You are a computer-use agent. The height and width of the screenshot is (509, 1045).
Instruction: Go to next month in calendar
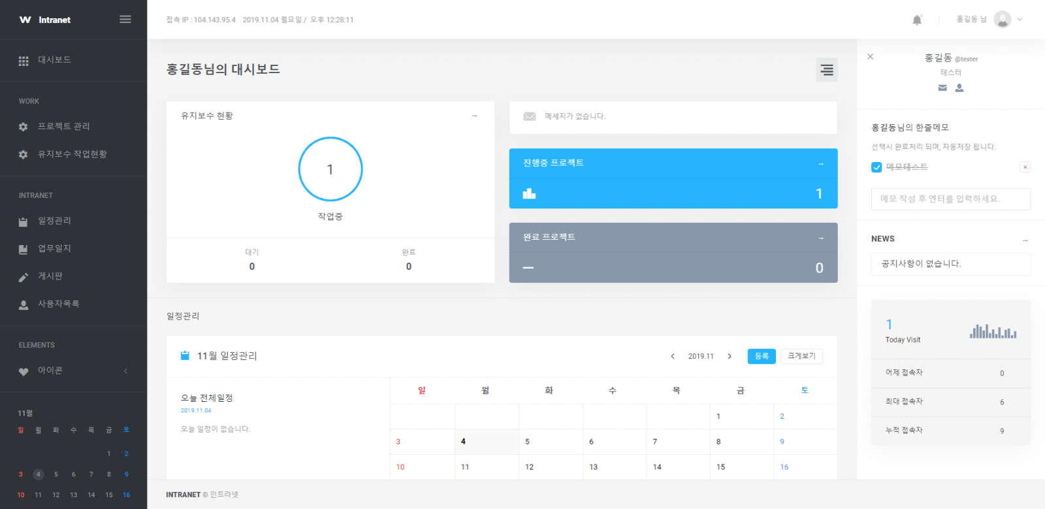click(x=730, y=356)
